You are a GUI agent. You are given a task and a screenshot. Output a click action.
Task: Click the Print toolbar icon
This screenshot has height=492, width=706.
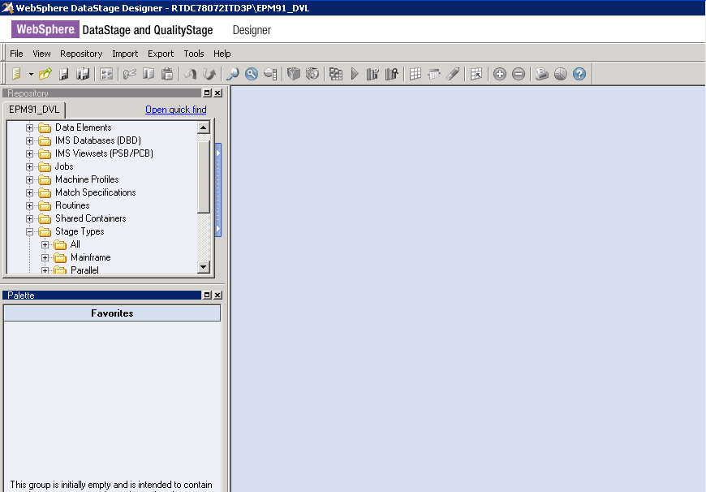pos(541,73)
